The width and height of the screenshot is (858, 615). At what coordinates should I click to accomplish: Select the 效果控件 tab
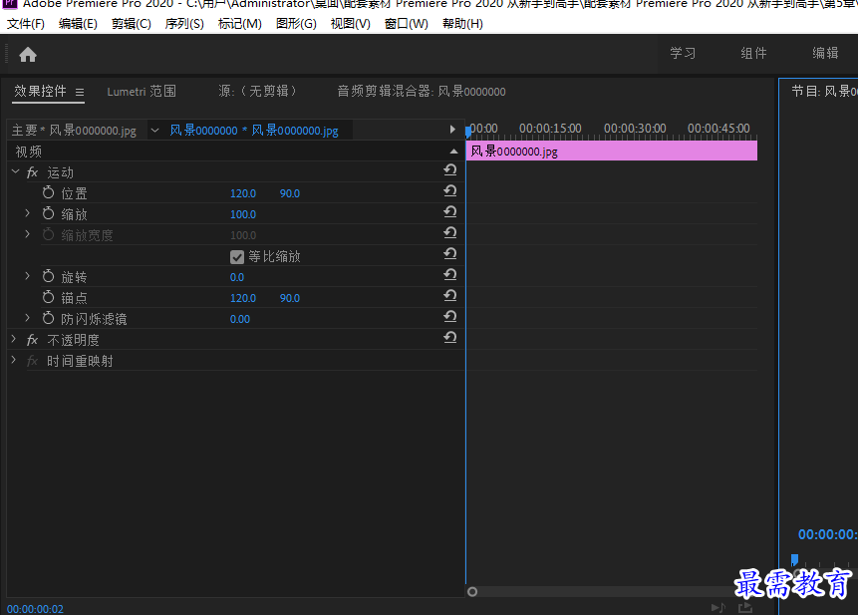coord(40,91)
